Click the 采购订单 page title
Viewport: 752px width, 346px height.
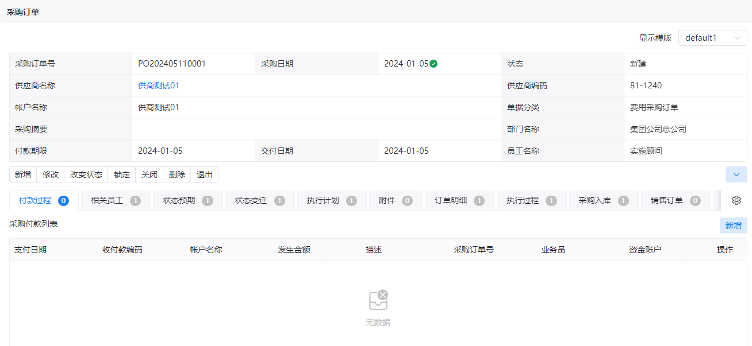(x=23, y=11)
